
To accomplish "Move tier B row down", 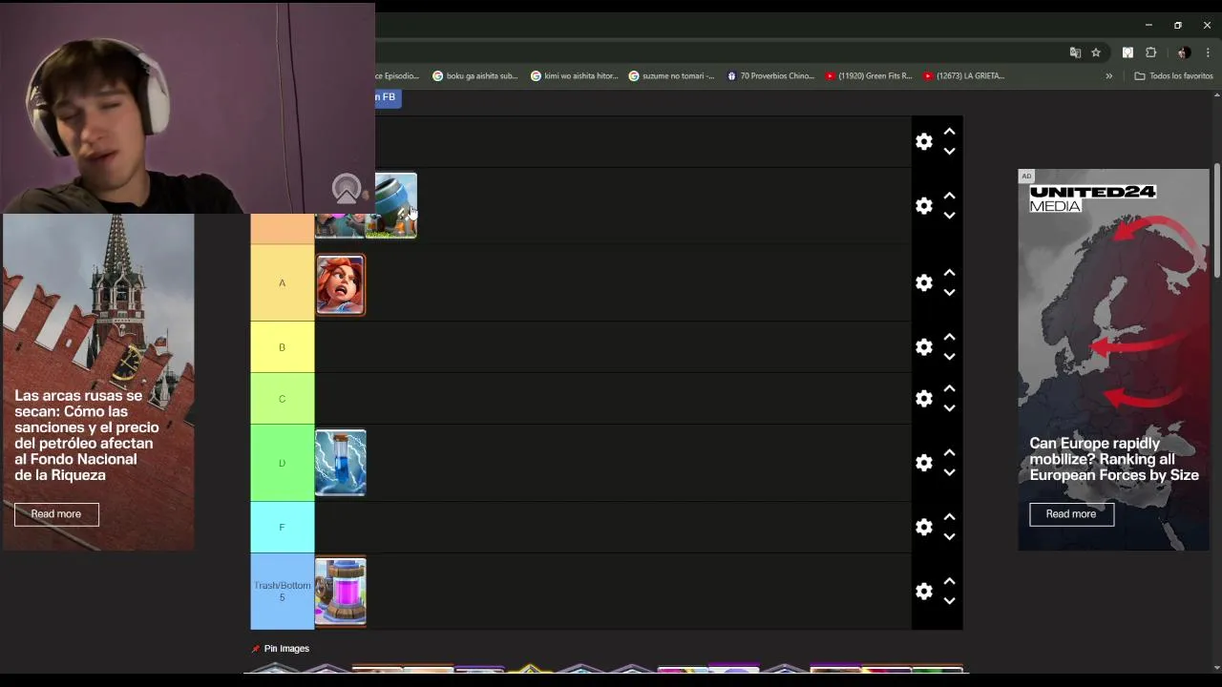I will [949, 357].
